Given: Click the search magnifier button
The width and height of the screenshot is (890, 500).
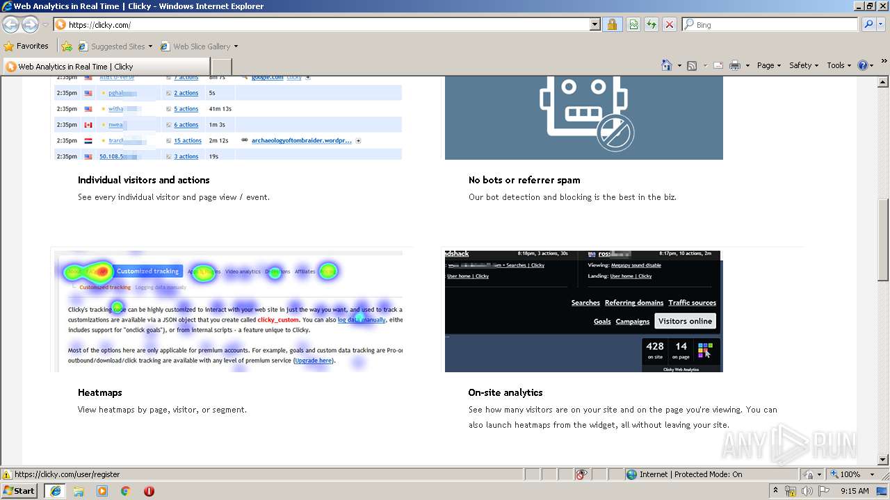Looking at the screenshot, I should point(868,25).
